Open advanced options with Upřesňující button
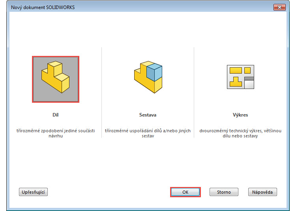 34,192
